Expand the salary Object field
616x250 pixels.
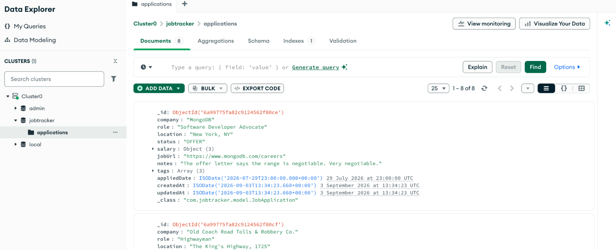click(153, 149)
